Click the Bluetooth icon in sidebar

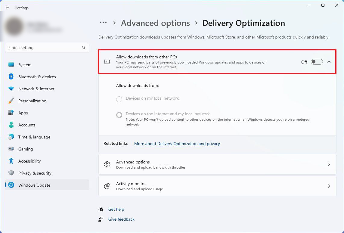tap(11, 76)
